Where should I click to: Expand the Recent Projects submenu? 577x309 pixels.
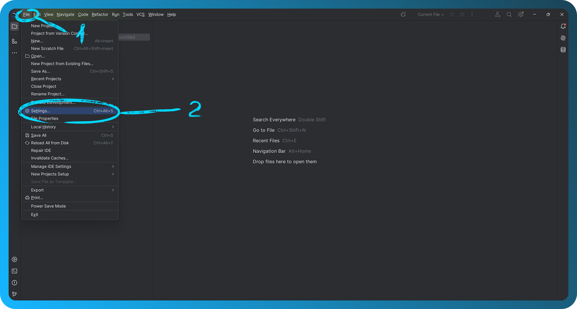click(45, 79)
